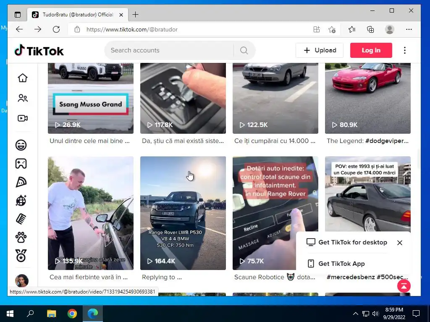This screenshot has width=430, height=322.
Task: Open Following people icon in sidebar
Action: (x=23, y=98)
